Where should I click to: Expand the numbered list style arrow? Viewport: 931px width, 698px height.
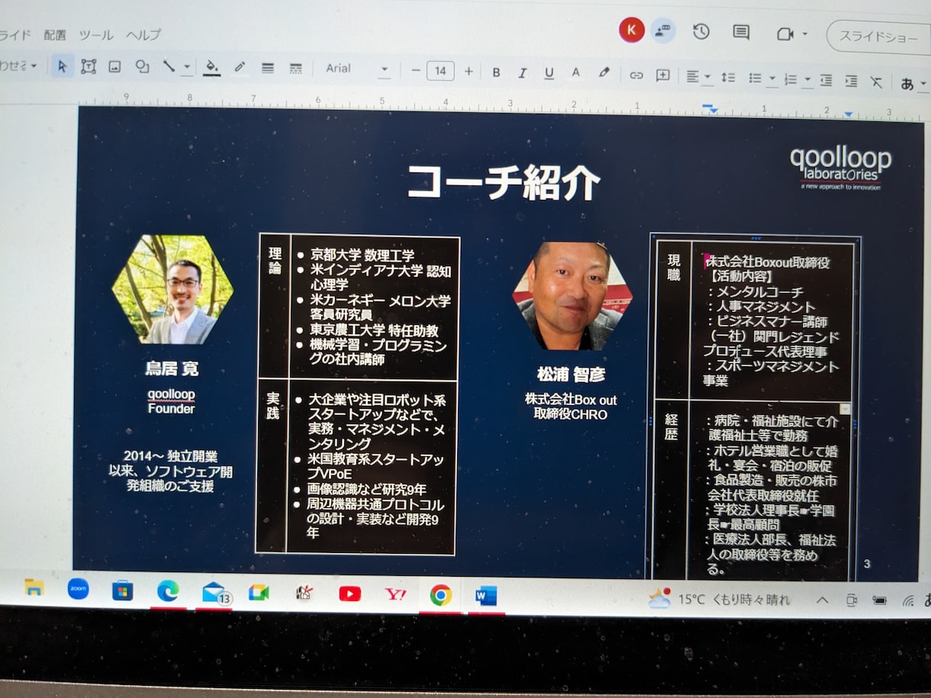coord(807,80)
